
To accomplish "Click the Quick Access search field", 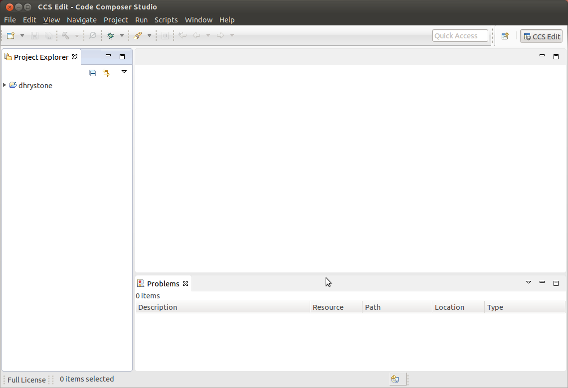I will click(x=460, y=36).
